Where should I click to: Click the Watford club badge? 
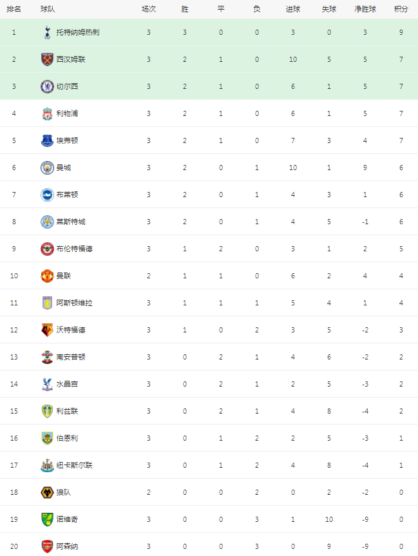coord(47,330)
